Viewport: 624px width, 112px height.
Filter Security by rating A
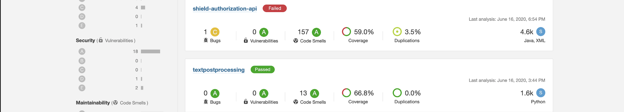82,51
